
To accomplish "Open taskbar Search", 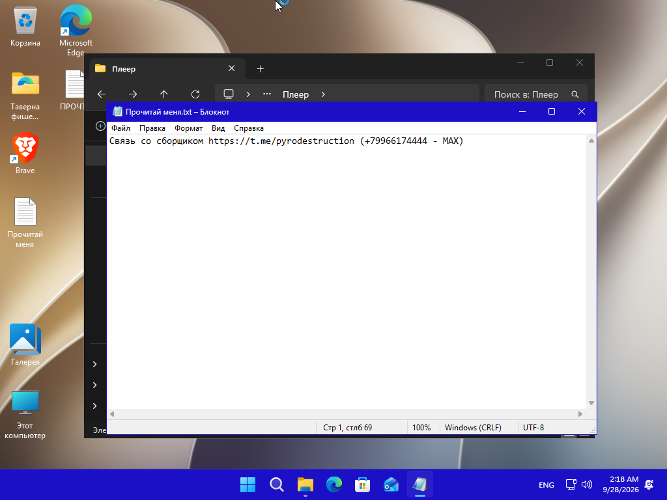I will [x=276, y=484].
